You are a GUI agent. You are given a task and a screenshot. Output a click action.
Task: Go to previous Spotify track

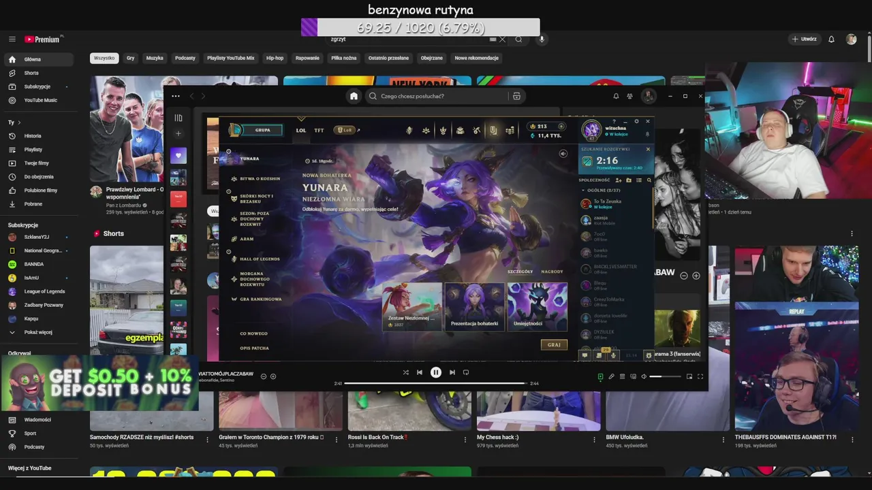click(x=420, y=372)
